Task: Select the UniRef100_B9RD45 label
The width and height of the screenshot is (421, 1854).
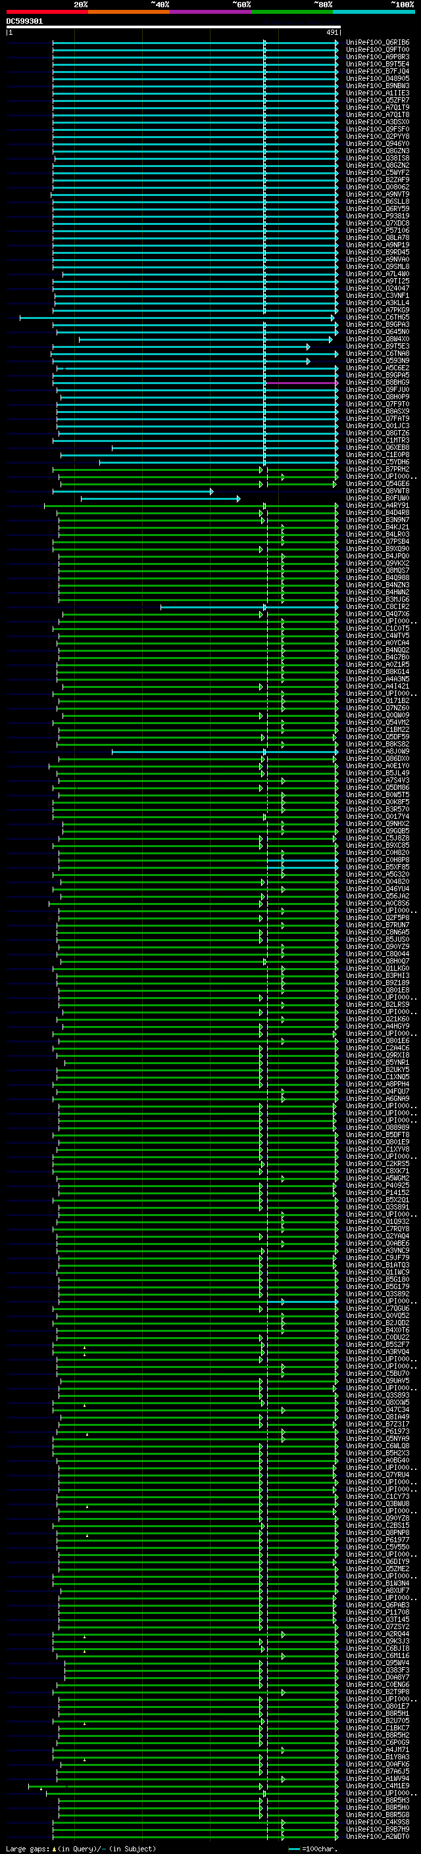Action: 378,252
